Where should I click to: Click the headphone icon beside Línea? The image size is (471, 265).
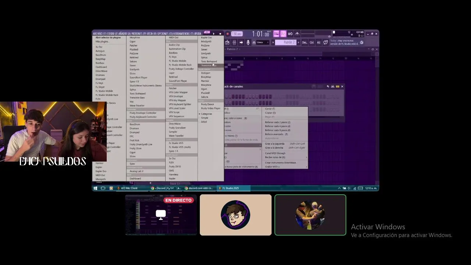tap(254, 43)
